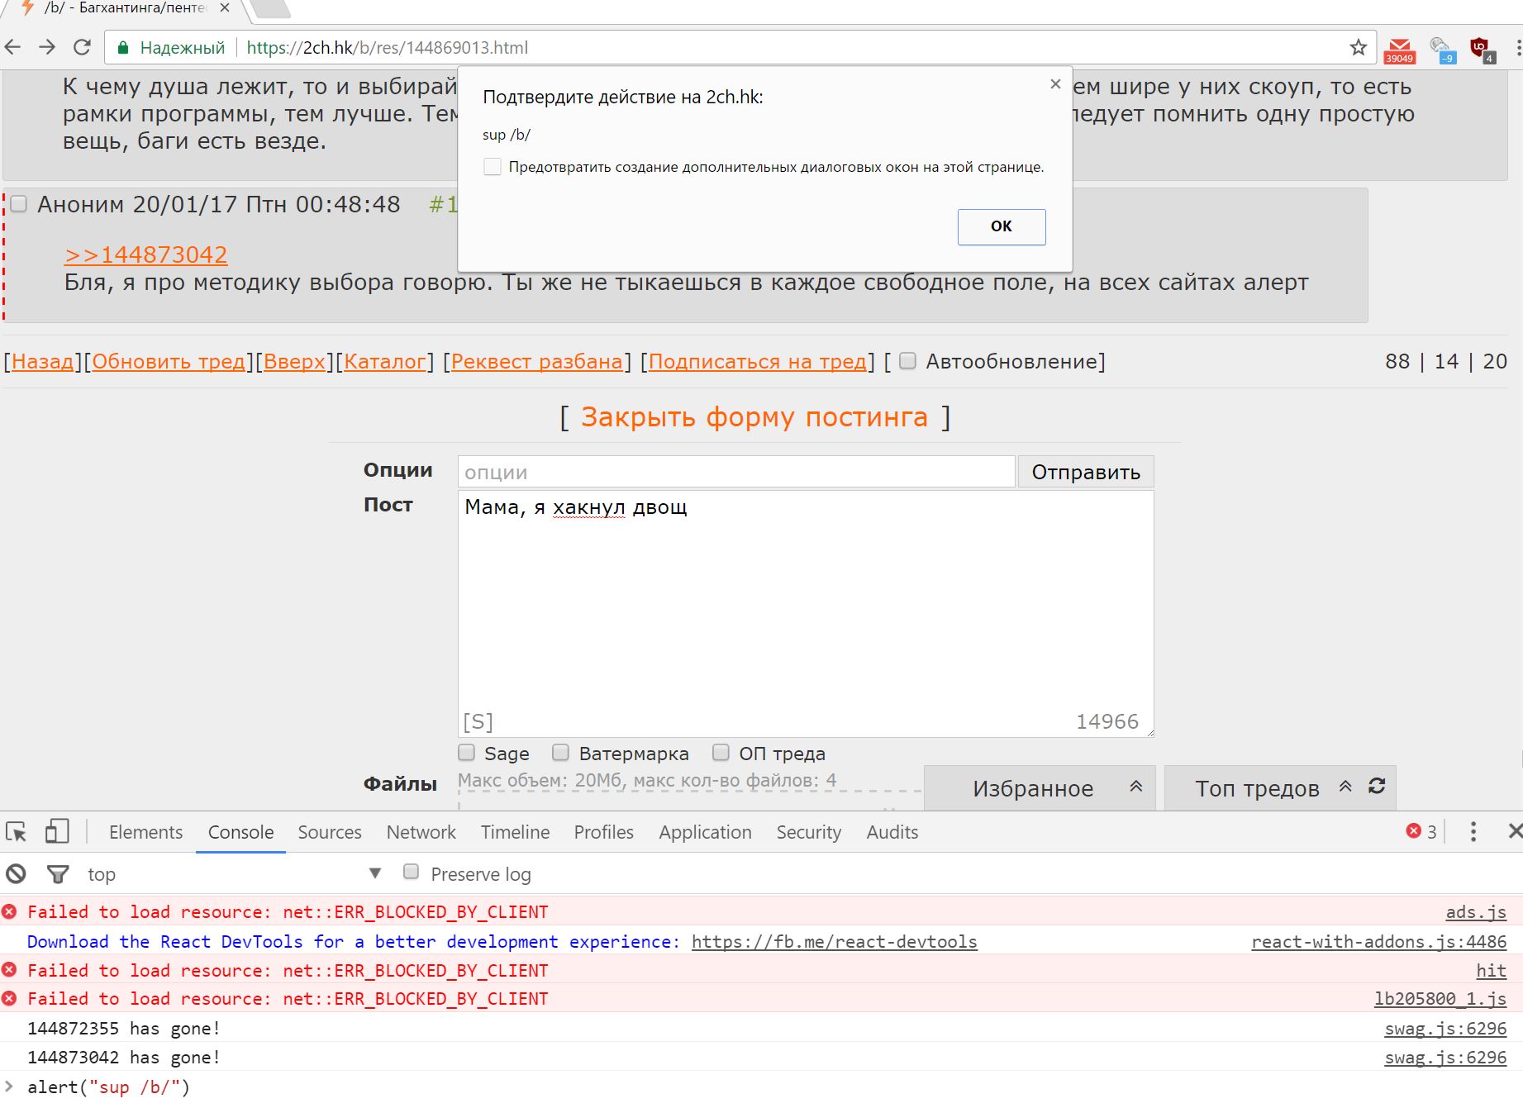The image size is (1523, 1108).
Task: Open the reply reference >>144873042
Action: click(x=146, y=254)
